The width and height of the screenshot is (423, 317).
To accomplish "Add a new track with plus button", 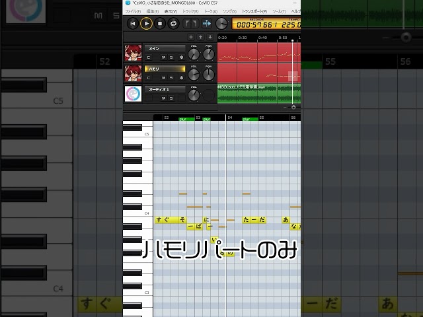I will 191,37.
